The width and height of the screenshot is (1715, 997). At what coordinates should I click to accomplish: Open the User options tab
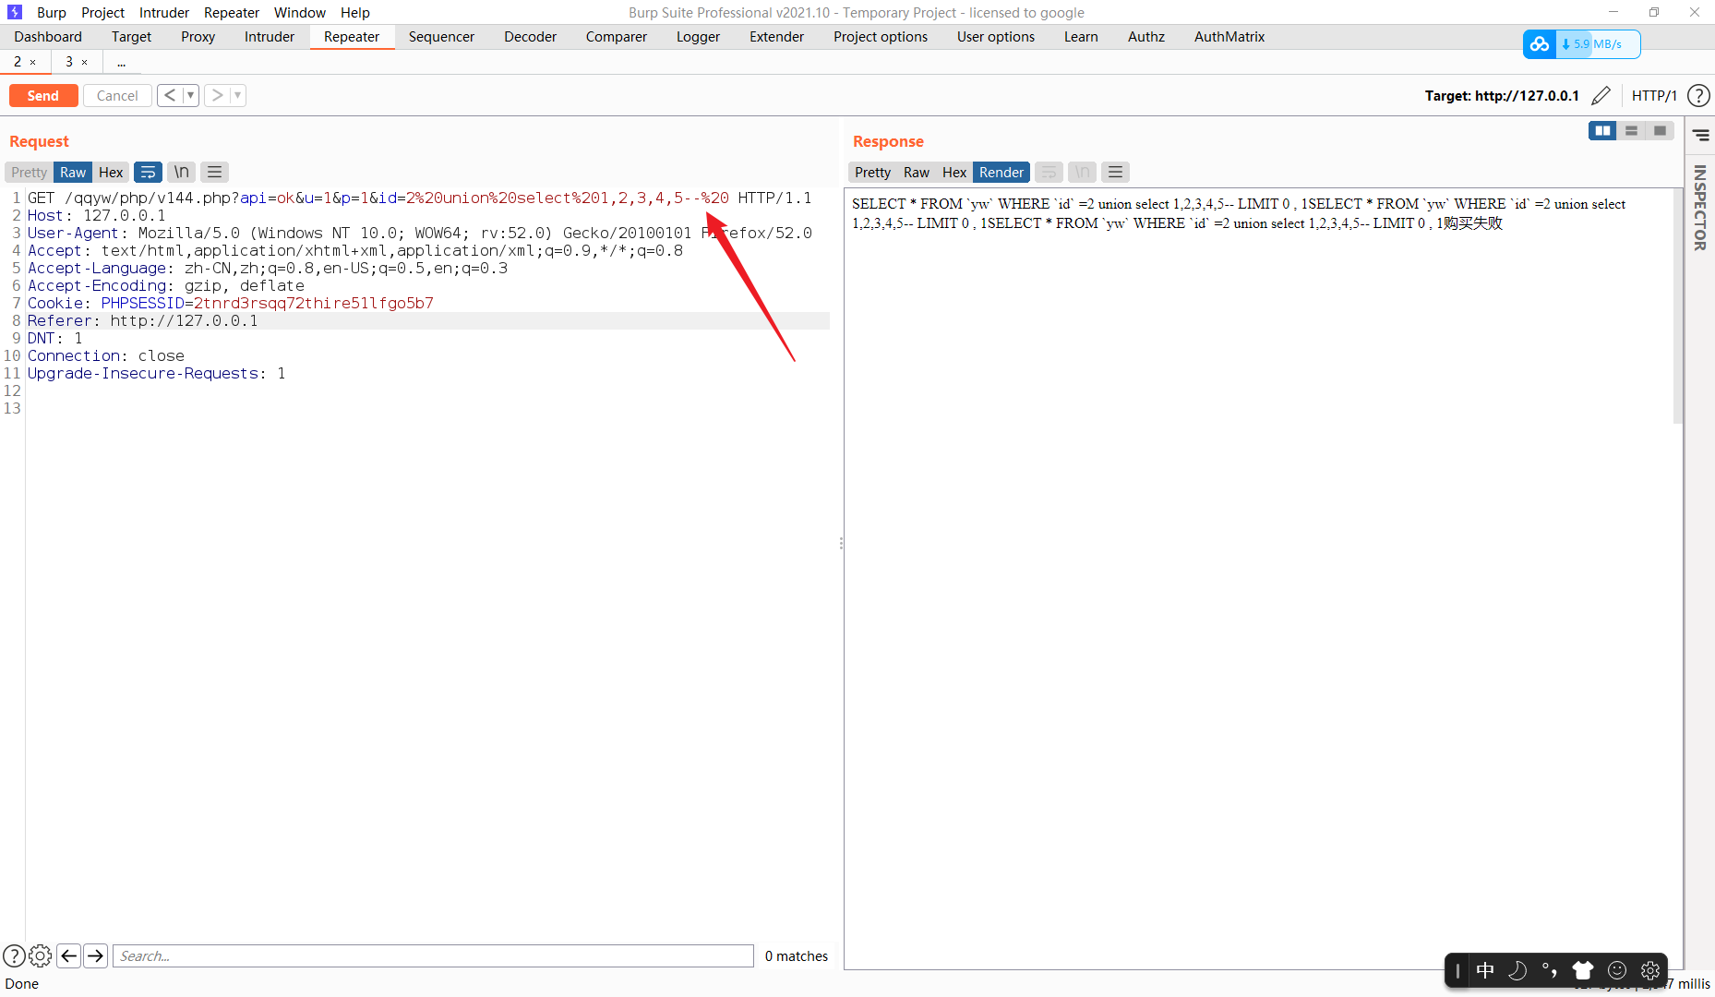point(996,37)
